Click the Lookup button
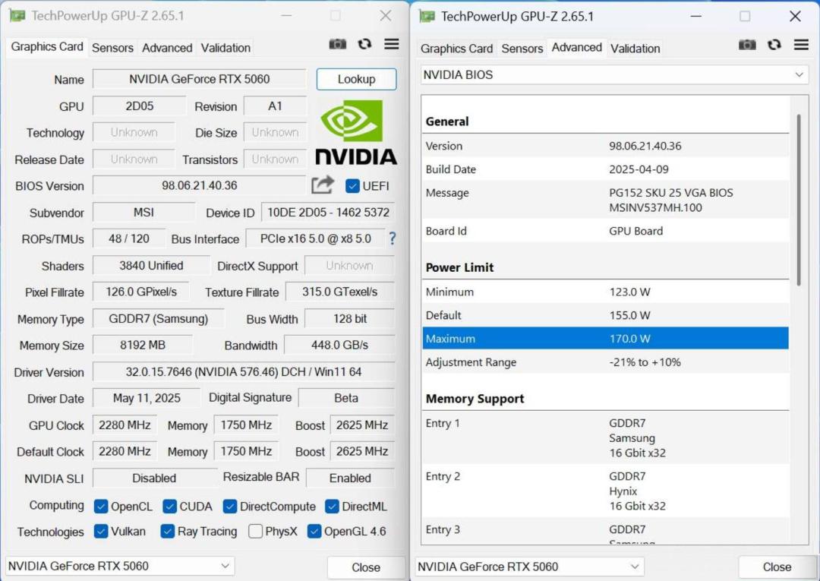 [356, 79]
